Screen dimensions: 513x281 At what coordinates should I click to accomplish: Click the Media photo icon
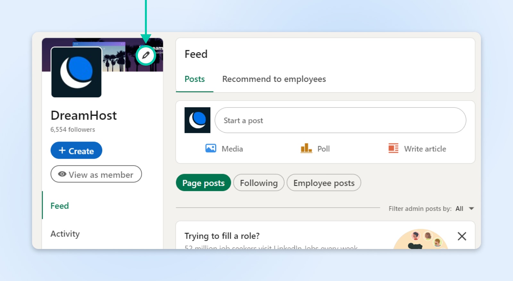coord(211,149)
